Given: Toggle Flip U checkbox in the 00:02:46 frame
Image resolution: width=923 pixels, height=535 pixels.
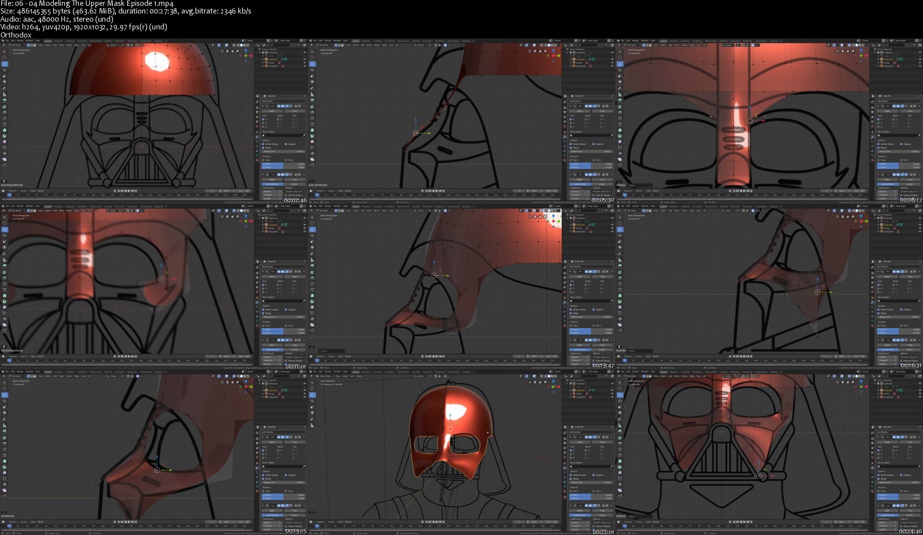Looking at the screenshot, I should [x=263, y=160].
